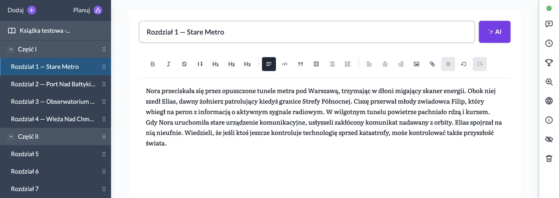Click the remove link icon
Screen dimensions: 559x198
pyautogui.click(x=448, y=64)
